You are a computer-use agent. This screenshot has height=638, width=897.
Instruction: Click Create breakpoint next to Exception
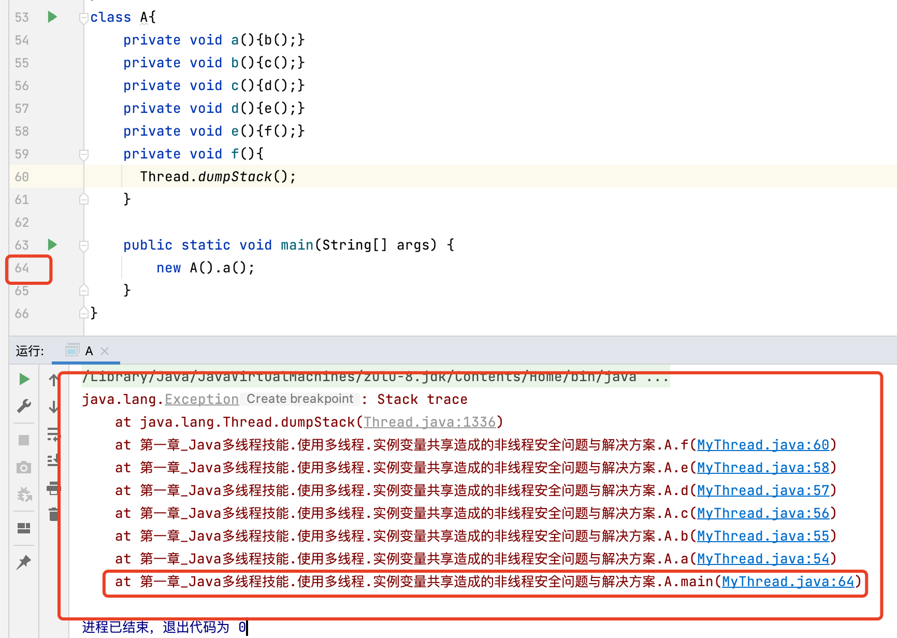tap(300, 399)
